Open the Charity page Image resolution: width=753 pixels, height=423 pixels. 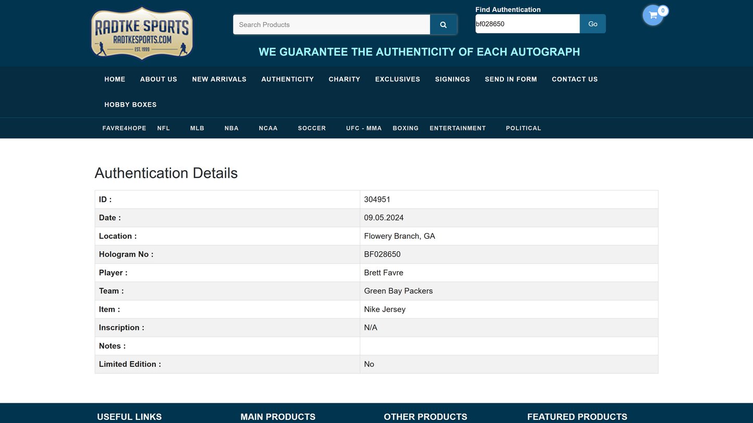click(x=344, y=79)
